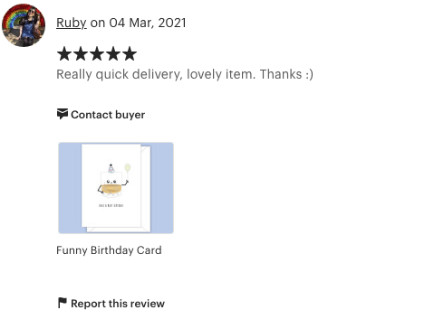
Task: Open the birthday card product thumbnail
Action: 116,188
